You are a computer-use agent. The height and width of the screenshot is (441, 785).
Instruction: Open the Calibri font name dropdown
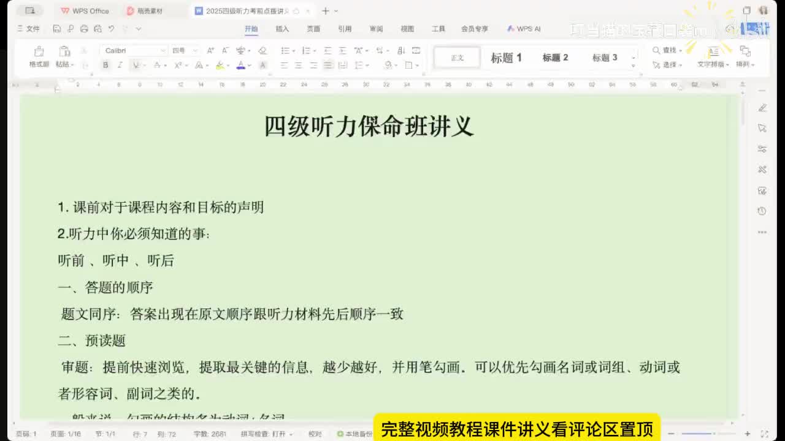[x=163, y=51]
